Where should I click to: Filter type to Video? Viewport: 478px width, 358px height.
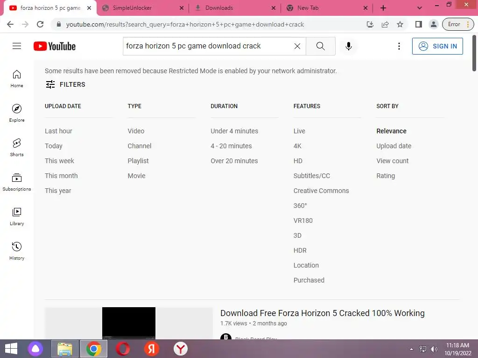point(136,131)
